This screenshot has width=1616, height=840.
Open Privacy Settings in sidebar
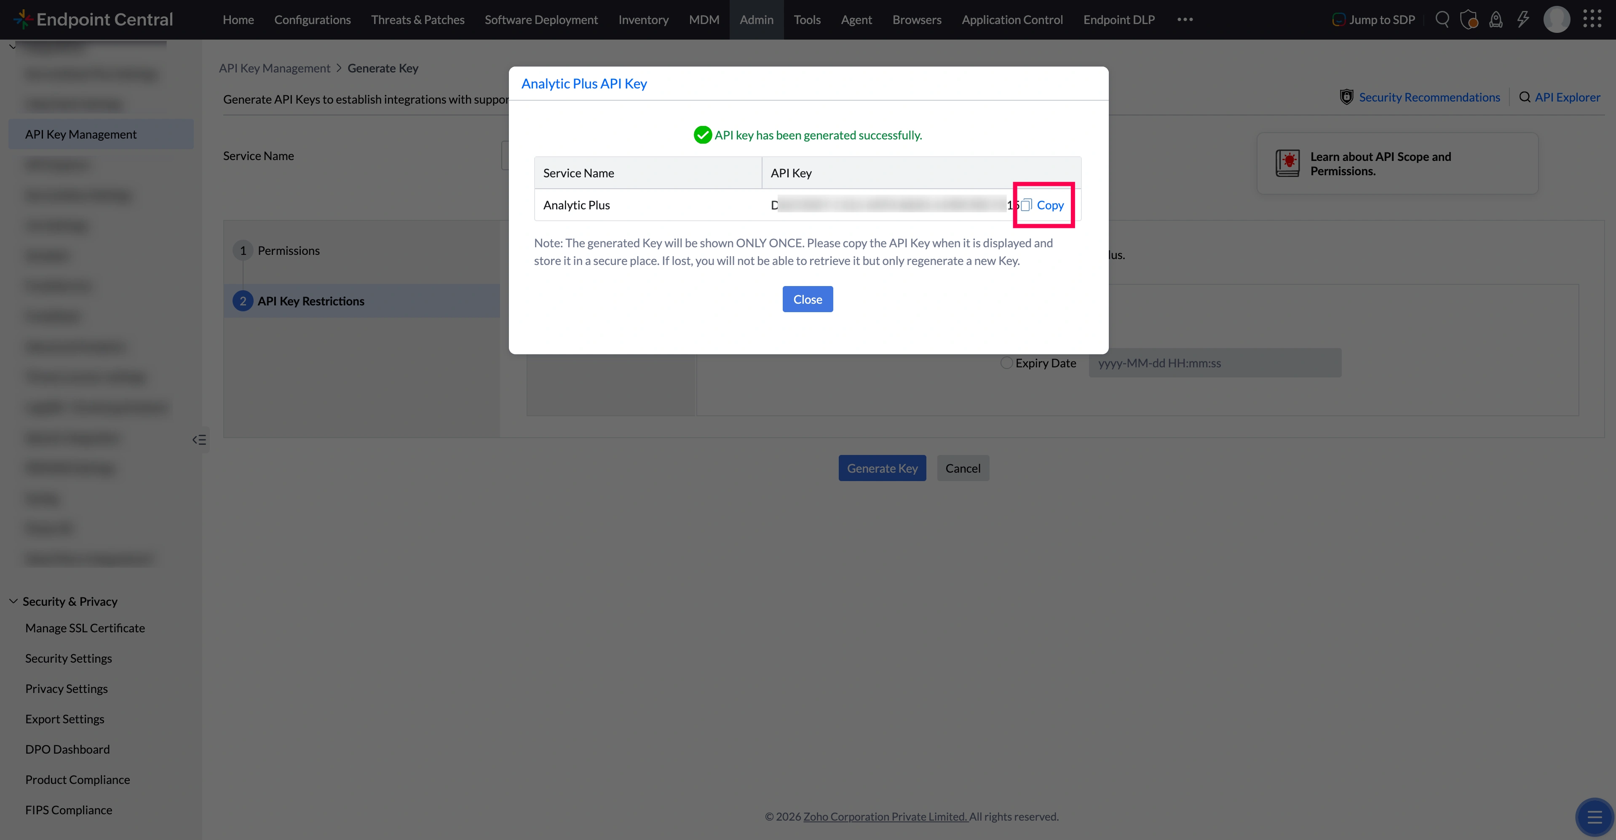[67, 688]
